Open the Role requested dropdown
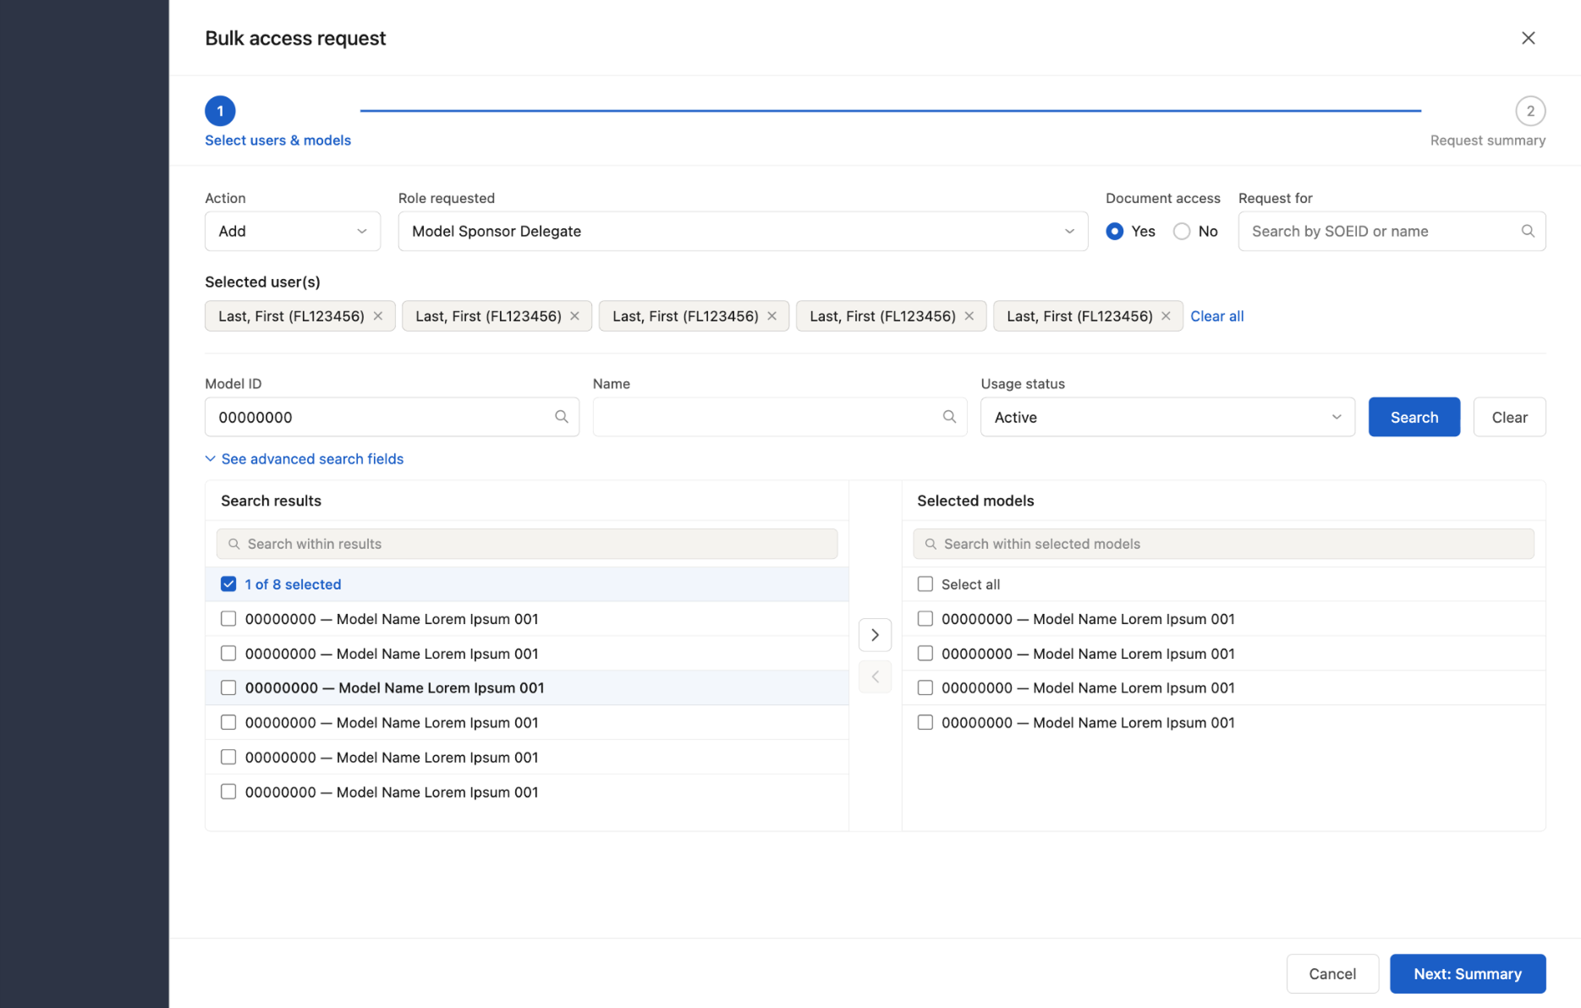Screen dimensions: 1581x1008 (743, 231)
